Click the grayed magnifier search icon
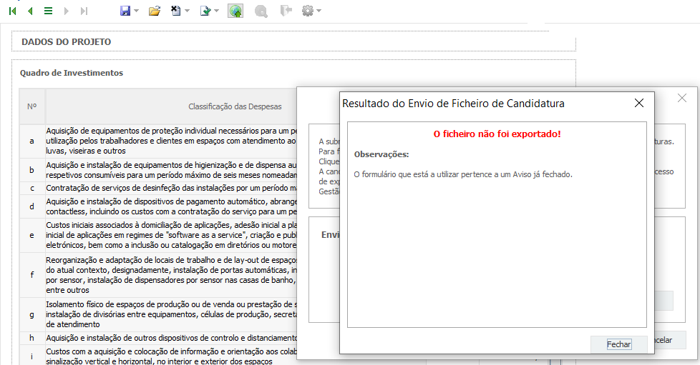Screen dimensions: 700x365 (261, 11)
